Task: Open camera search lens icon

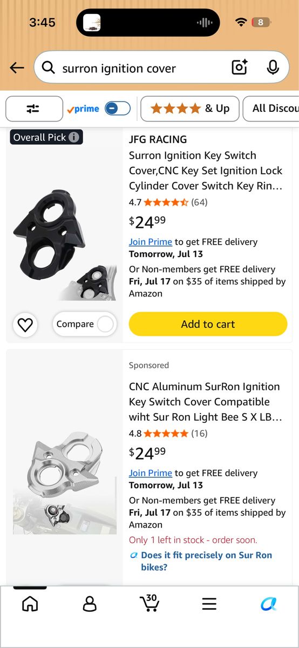Action: [240, 67]
